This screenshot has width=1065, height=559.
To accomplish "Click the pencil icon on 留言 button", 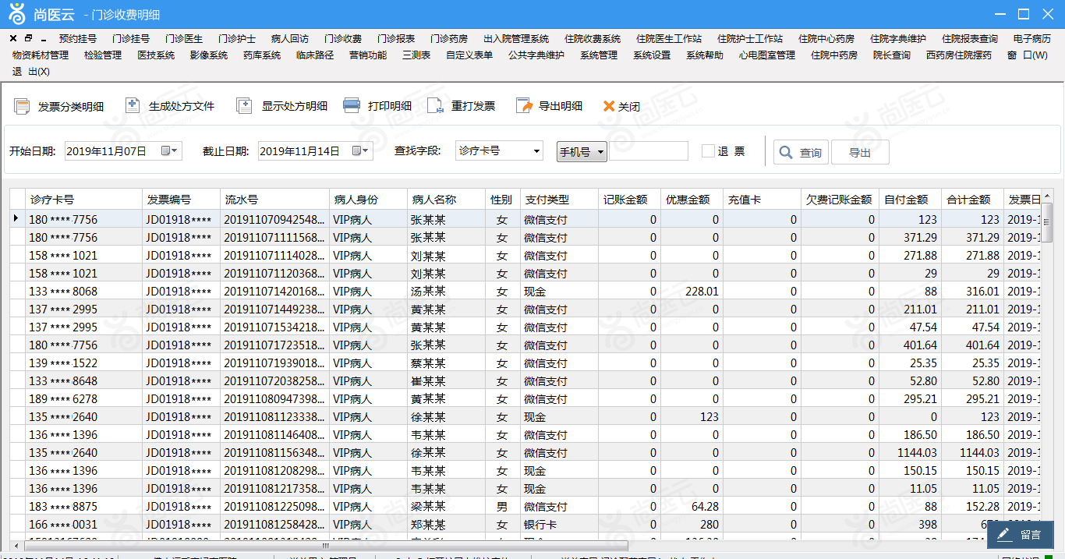I will pyautogui.click(x=1004, y=535).
